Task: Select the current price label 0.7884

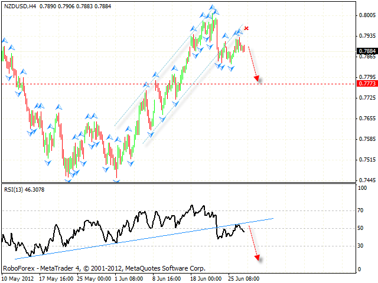Action: click(x=367, y=51)
